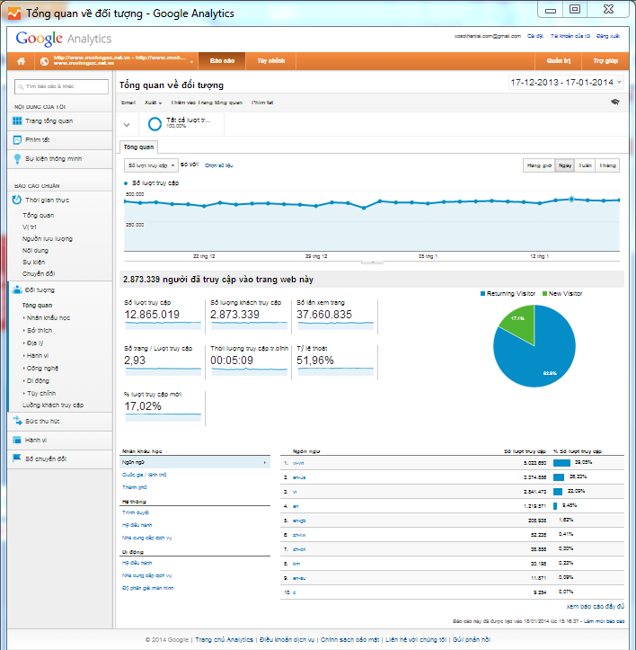Select the Hàng giờ hourly granularity

point(539,165)
